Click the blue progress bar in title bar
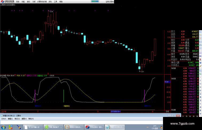 click(95, 1)
